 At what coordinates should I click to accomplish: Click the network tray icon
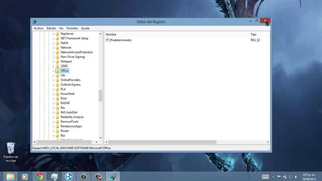pos(291,177)
